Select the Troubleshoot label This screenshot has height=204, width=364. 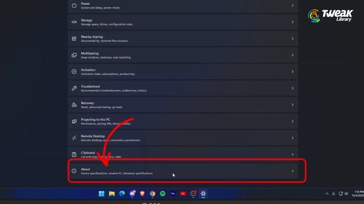90,87
